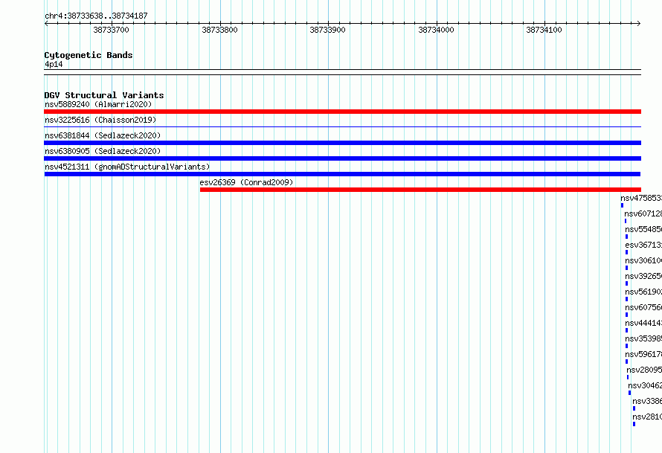This screenshot has height=453, width=662.
Task: Click the nsv28095 variant label
Action: click(x=644, y=370)
